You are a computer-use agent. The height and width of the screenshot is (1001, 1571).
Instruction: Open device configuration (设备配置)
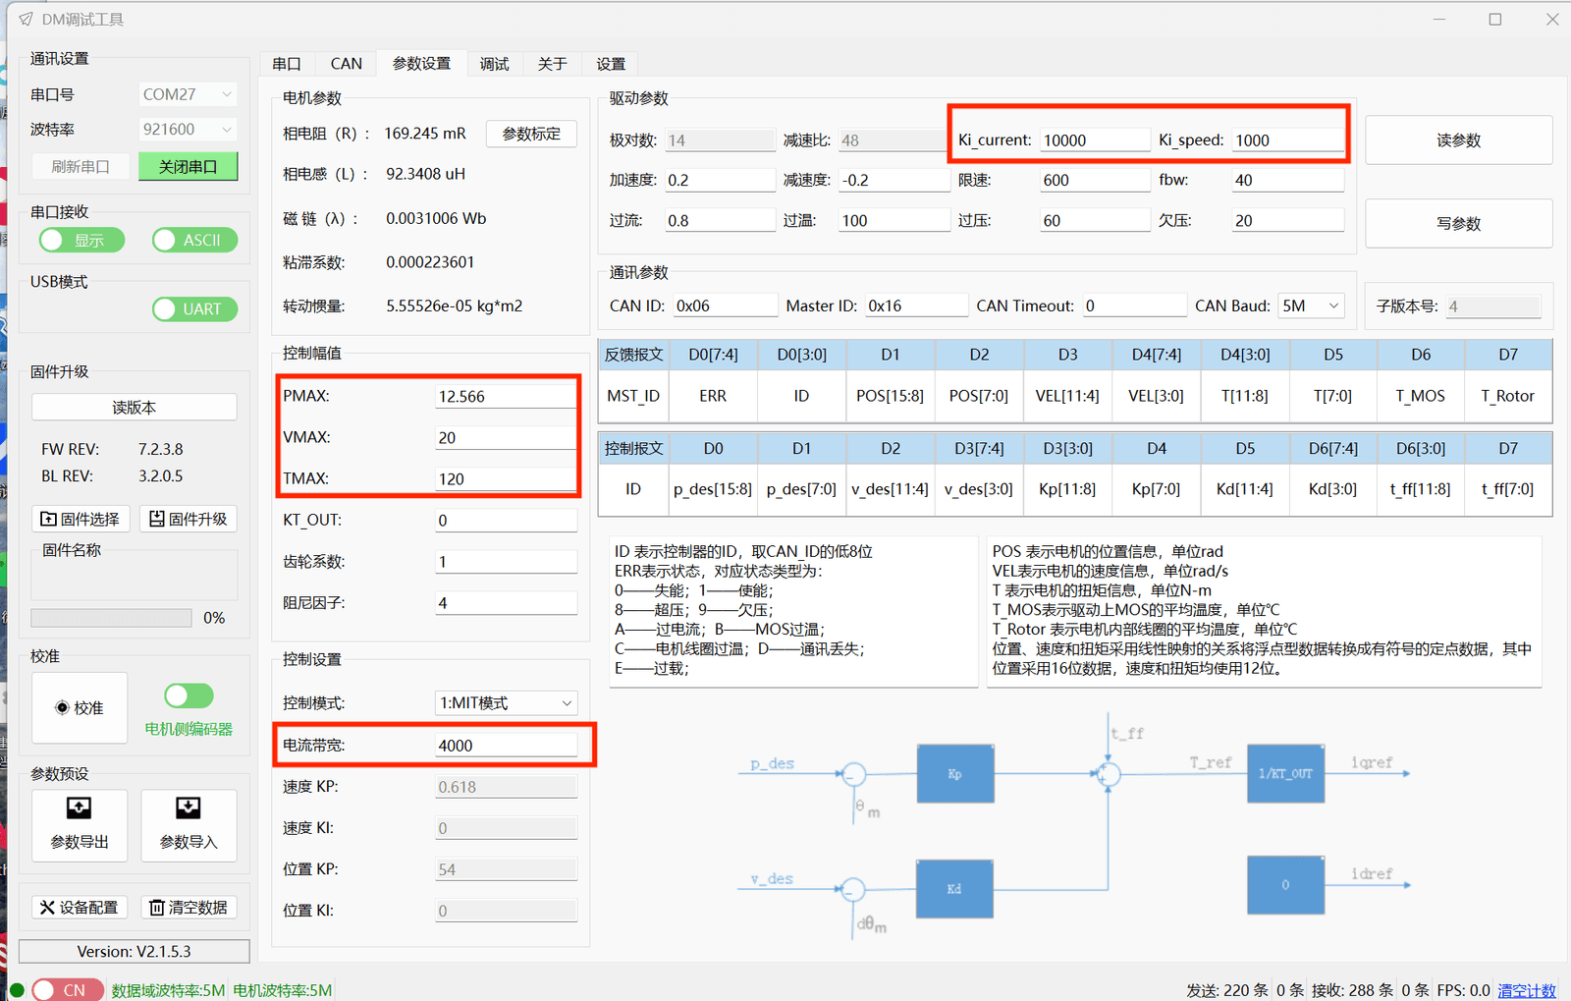click(80, 908)
